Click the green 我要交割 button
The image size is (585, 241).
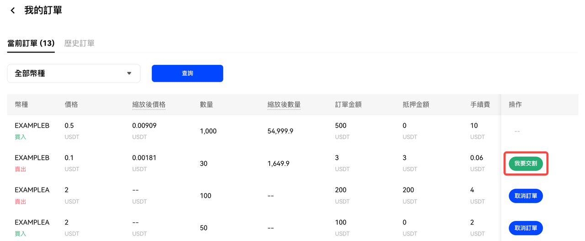[526, 163]
